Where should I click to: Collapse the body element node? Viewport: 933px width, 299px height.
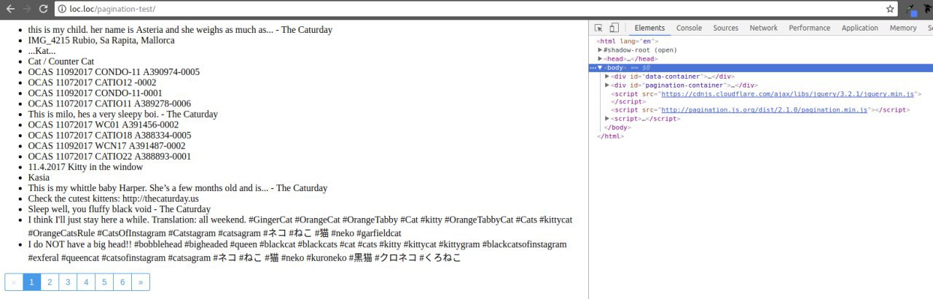point(600,68)
